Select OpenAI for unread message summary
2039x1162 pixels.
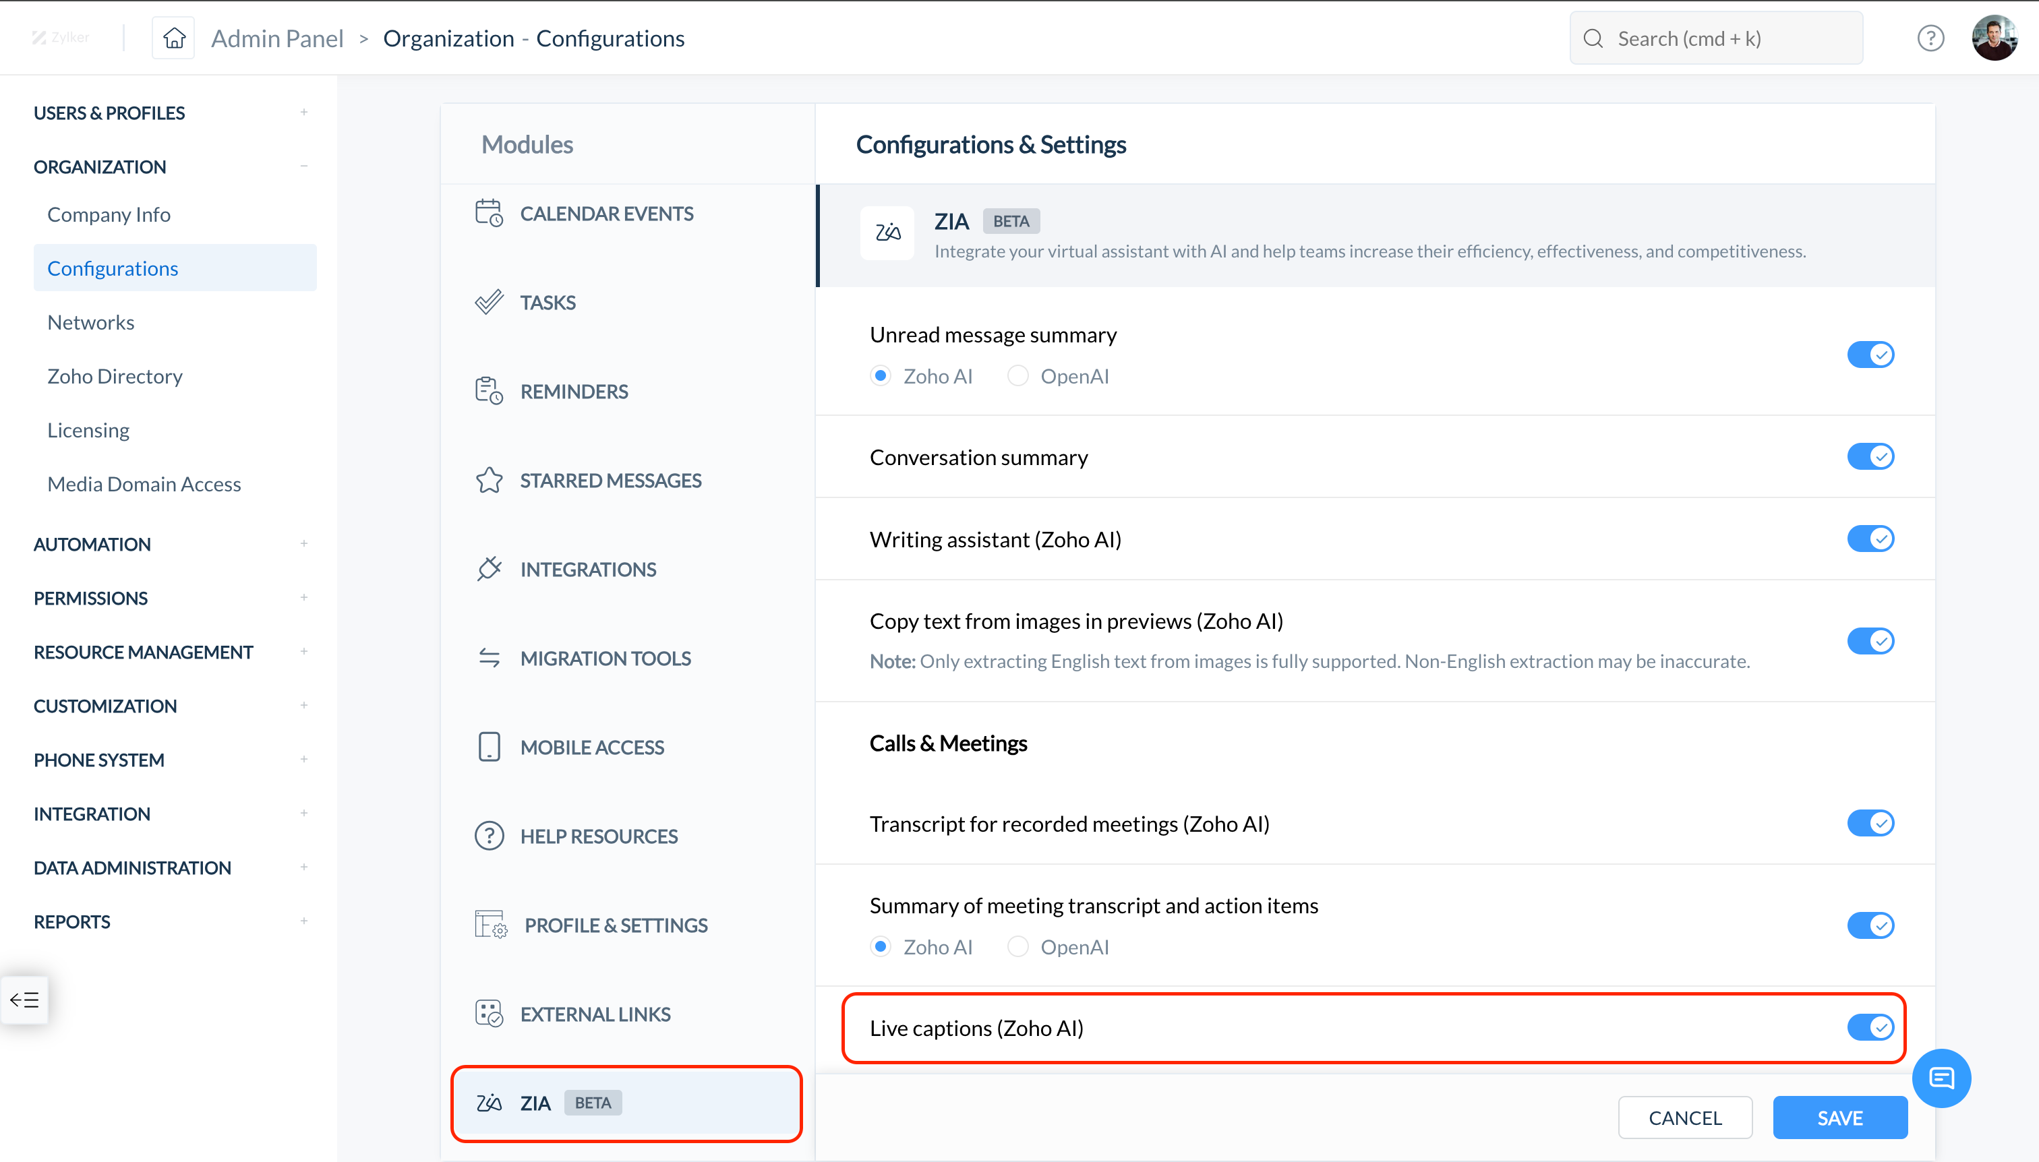[1018, 376]
